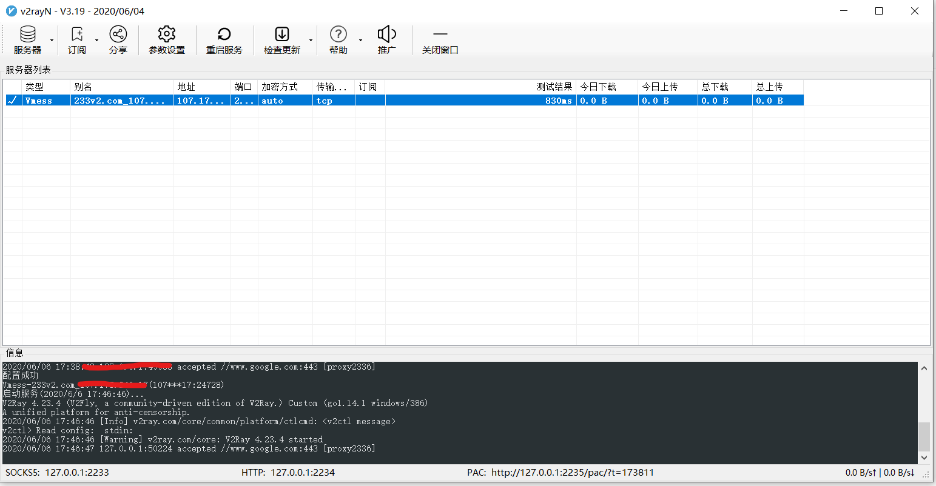Click the 总下载 column header

[725, 87]
